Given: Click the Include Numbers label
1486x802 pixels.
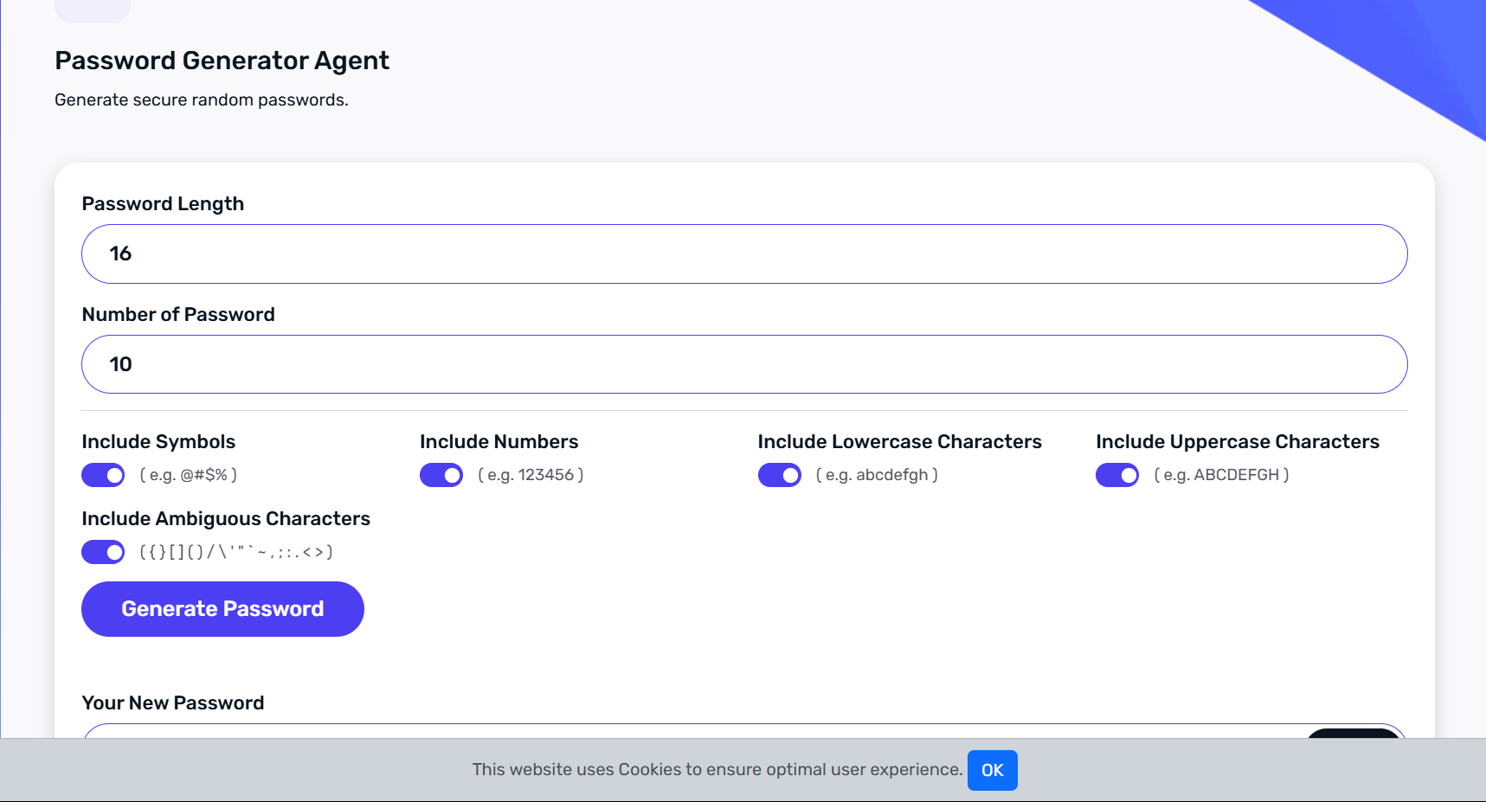Looking at the screenshot, I should 499,442.
